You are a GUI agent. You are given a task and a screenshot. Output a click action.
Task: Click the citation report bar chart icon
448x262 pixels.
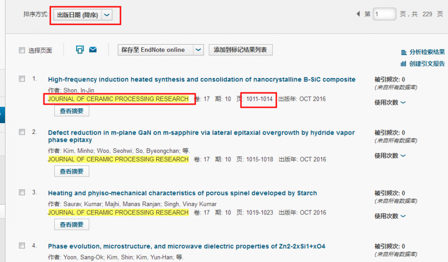[403, 64]
